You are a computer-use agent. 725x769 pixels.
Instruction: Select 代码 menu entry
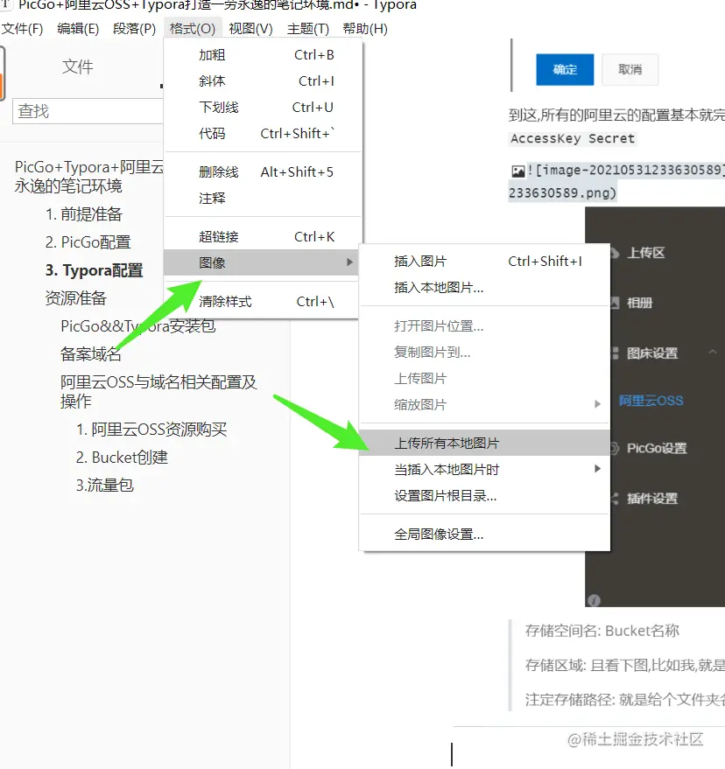(263, 133)
